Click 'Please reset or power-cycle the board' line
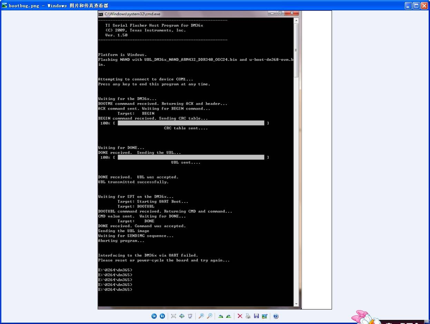This screenshot has width=430, height=324. (x=164, y=260)
